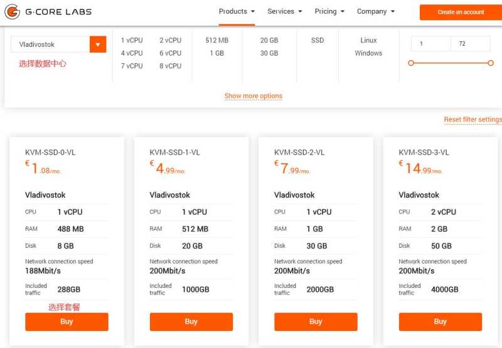502x348 pixels.
Task: Expand the Products menu
Action: tap(237, 11)
